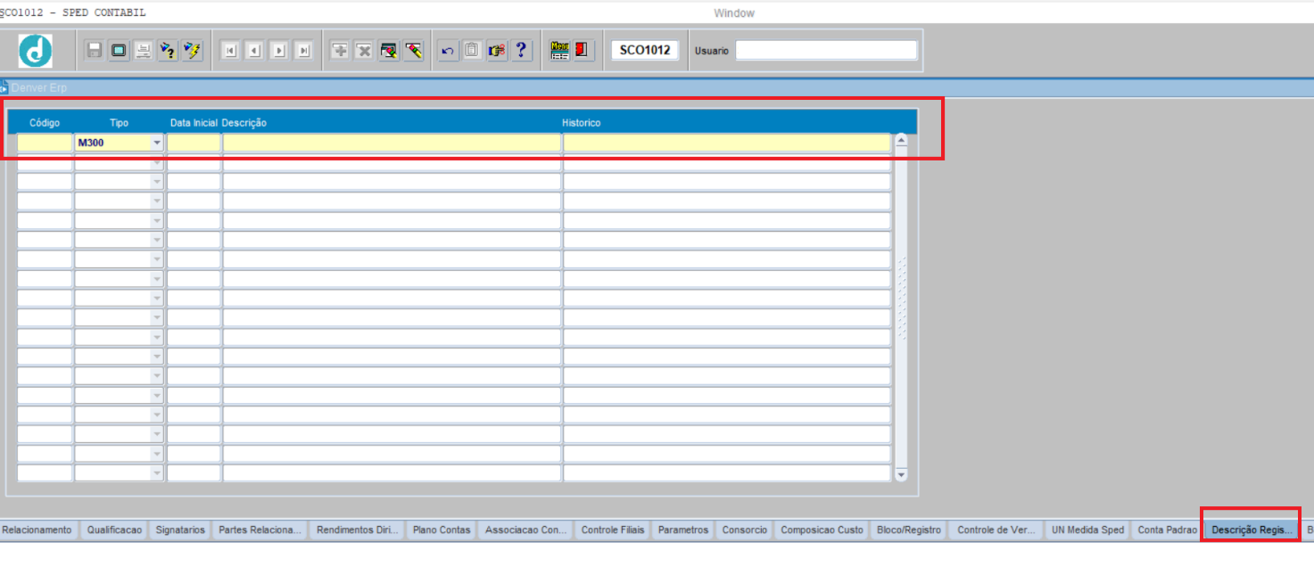Screen dimensions: 1314x583
Task: Click the Usuario input field
Action: tap(825, 51)
